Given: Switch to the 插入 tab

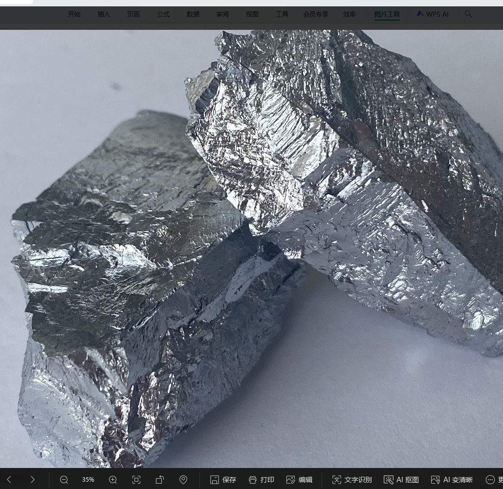Looking at the screenshot, I should 104,14.
